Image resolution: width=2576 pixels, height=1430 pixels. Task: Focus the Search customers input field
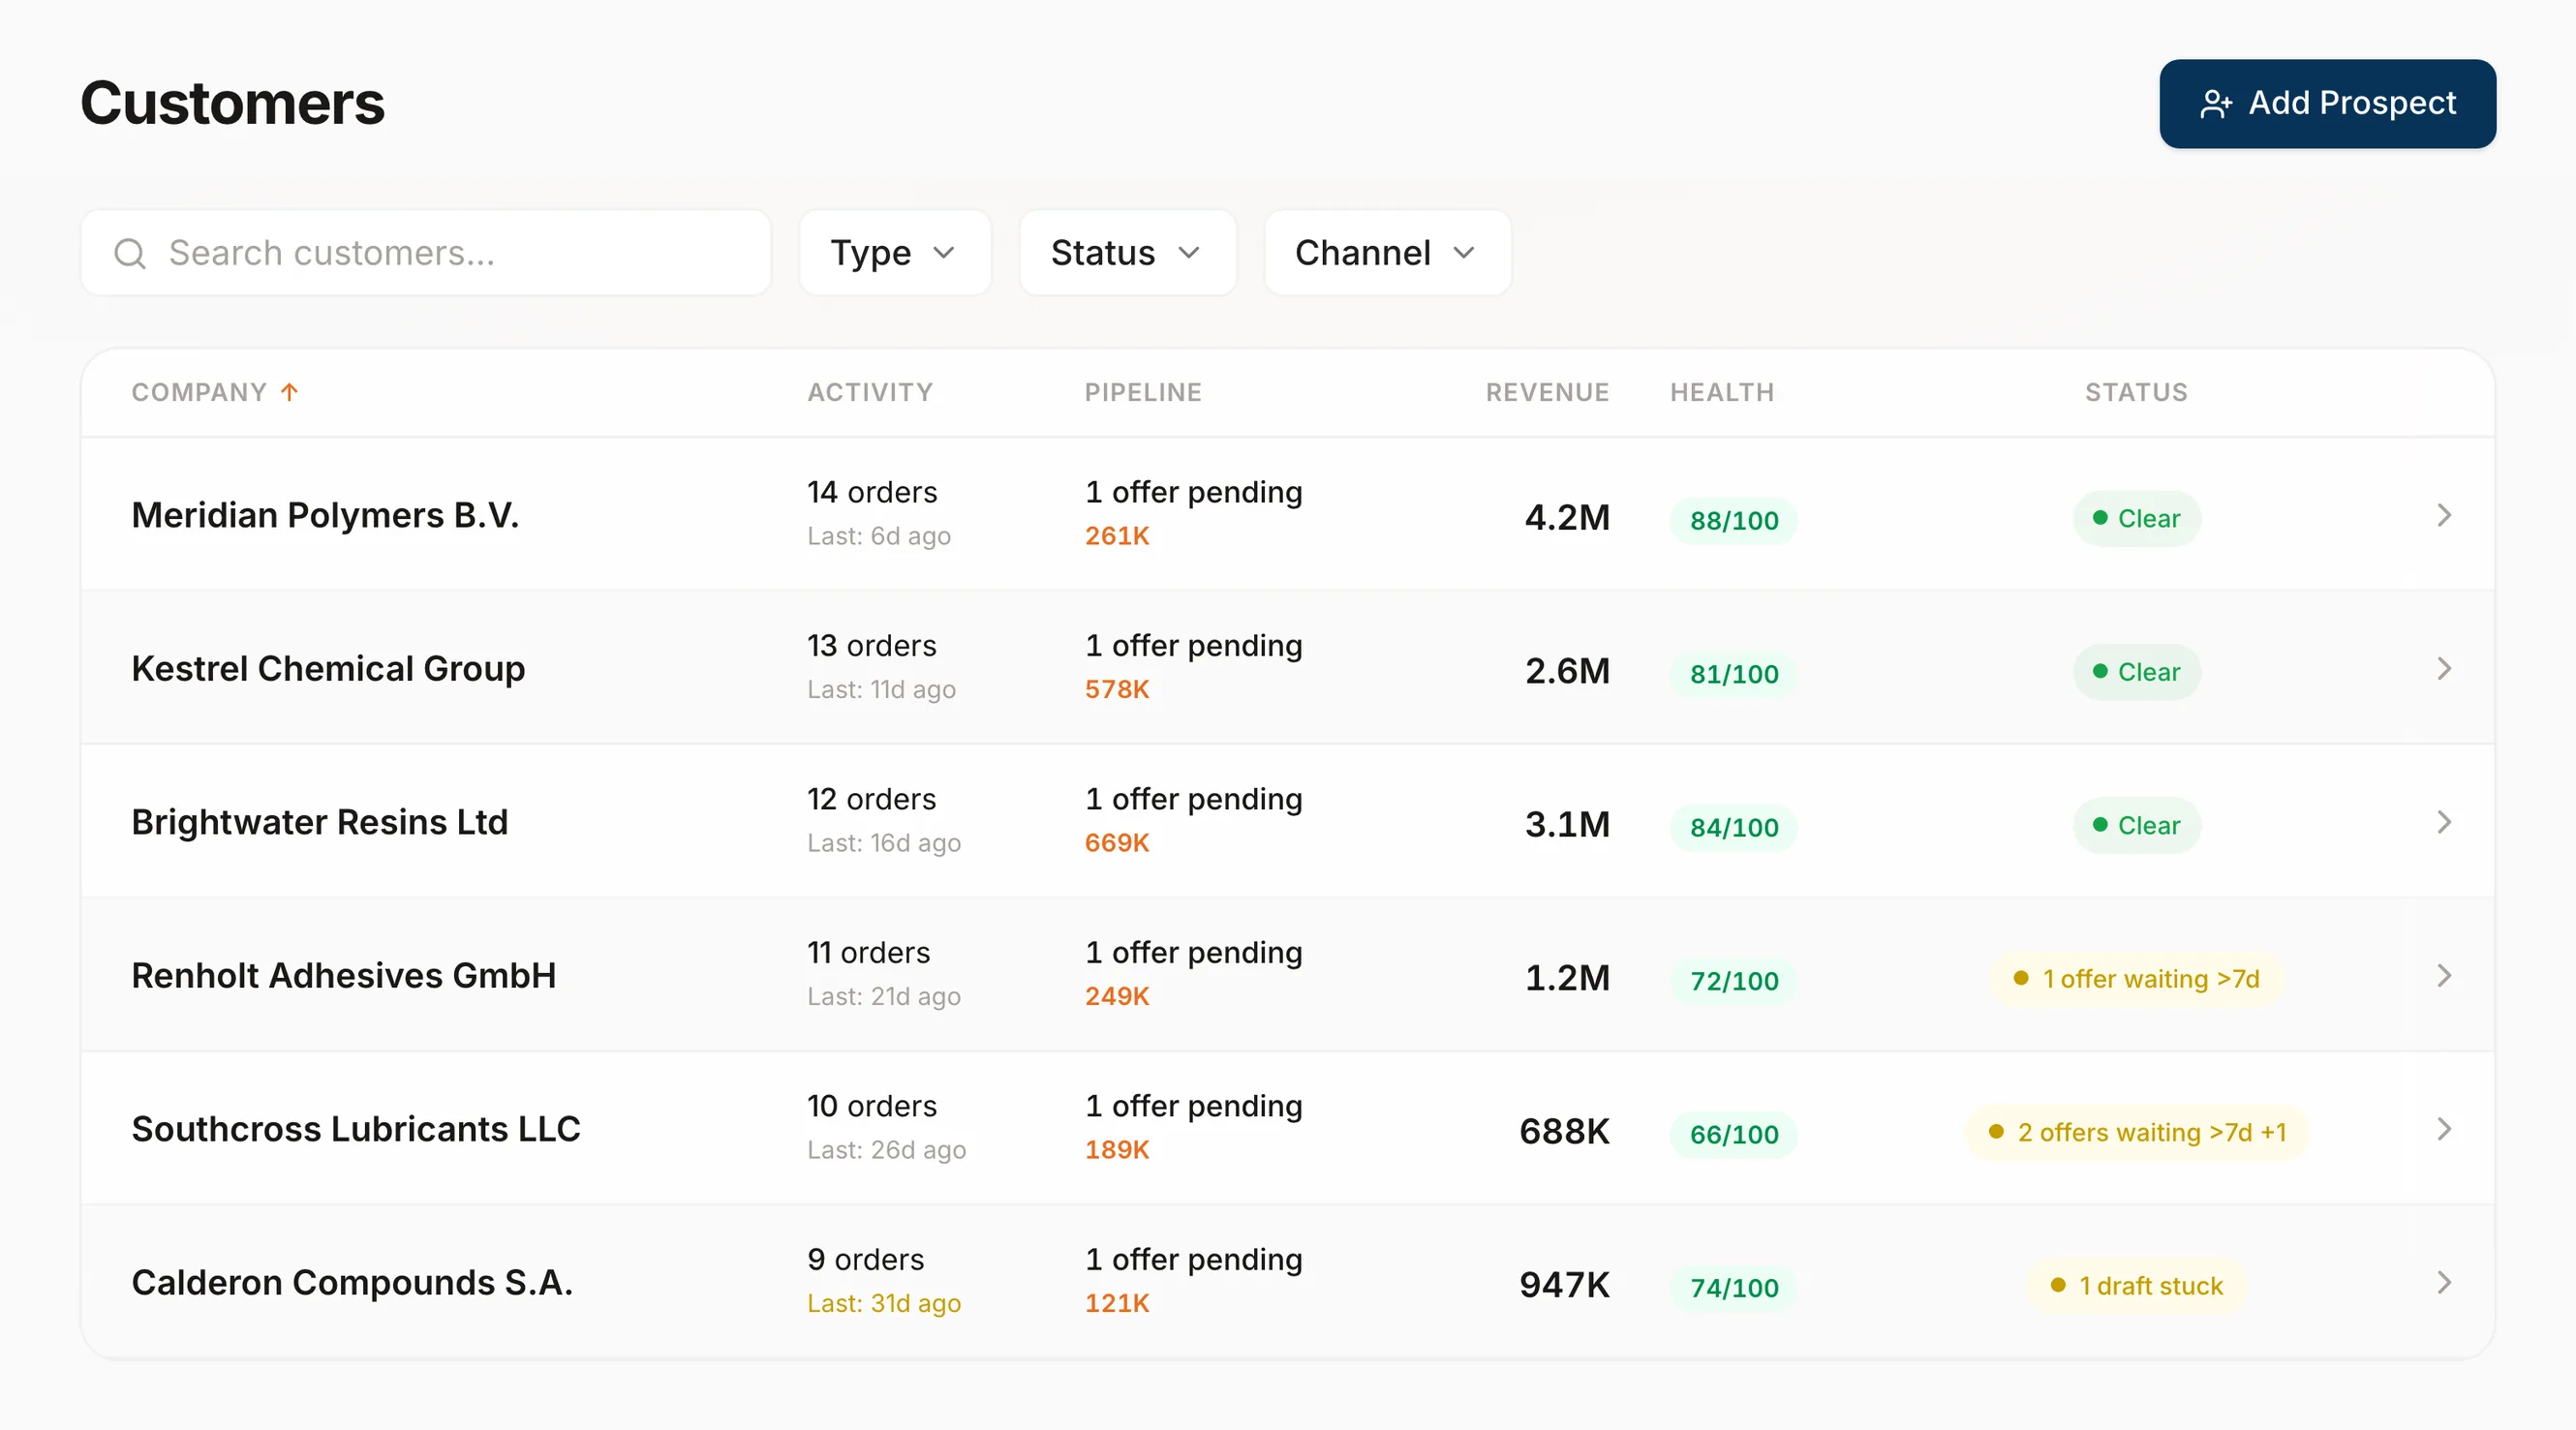point(426,253)
